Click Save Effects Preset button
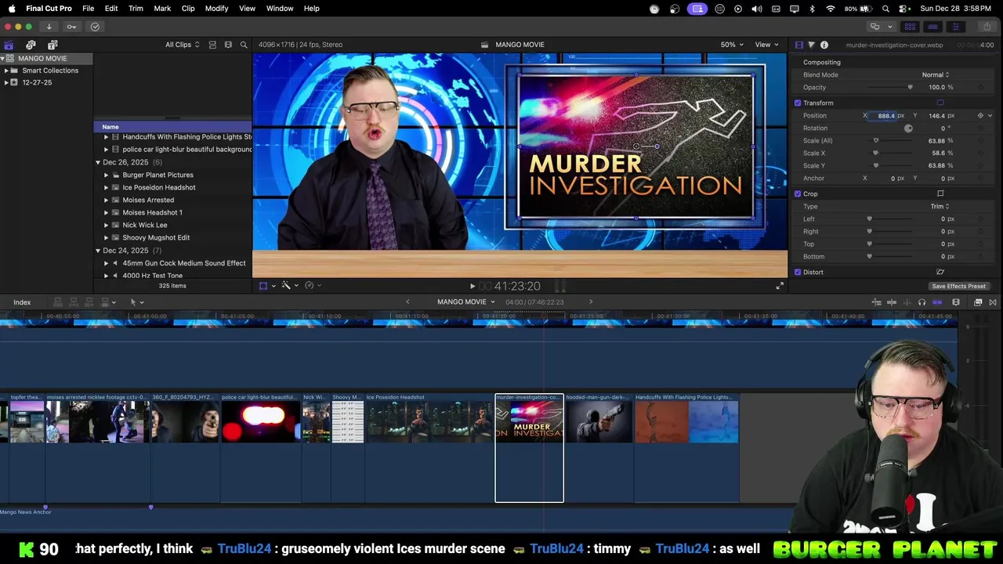 (958, 286)
